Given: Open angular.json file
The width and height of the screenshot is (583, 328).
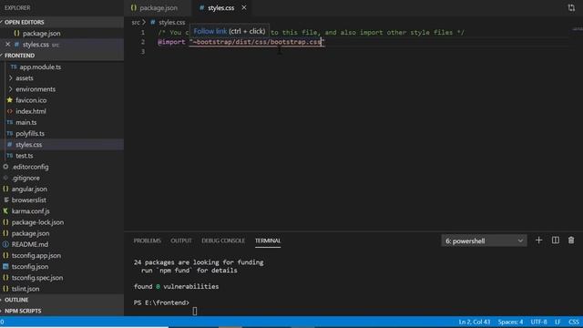Looking at the screenshot, I should pyautogui.click(x=29, y=189).
